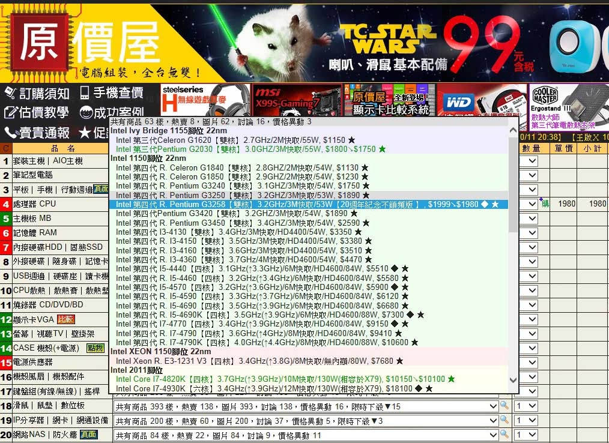Image resolution: width=609 pixels, height=443 pixels.
Task: Click the 頁面 badge on row 3 平板
Action: point(101,190)
